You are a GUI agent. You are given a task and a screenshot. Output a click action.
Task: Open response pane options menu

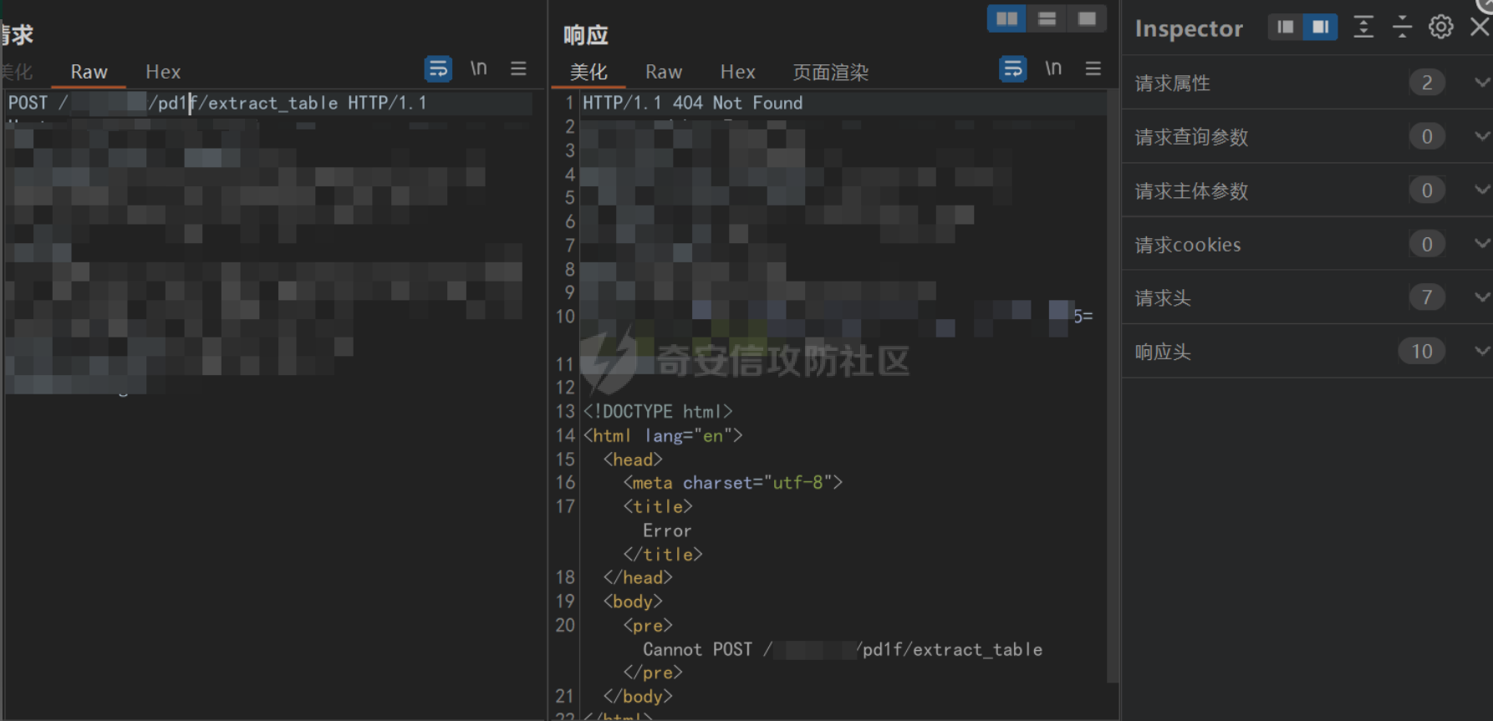tap(1093, 69)
